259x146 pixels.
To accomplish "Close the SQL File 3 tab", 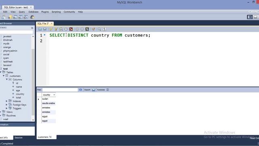I will (x=51, y=24).
